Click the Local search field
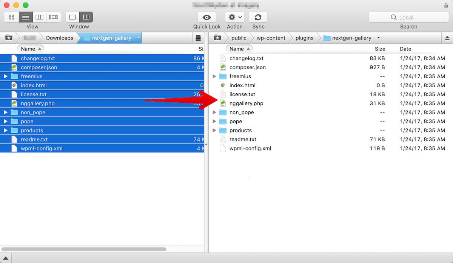The image size is (453, 263). 409,17
